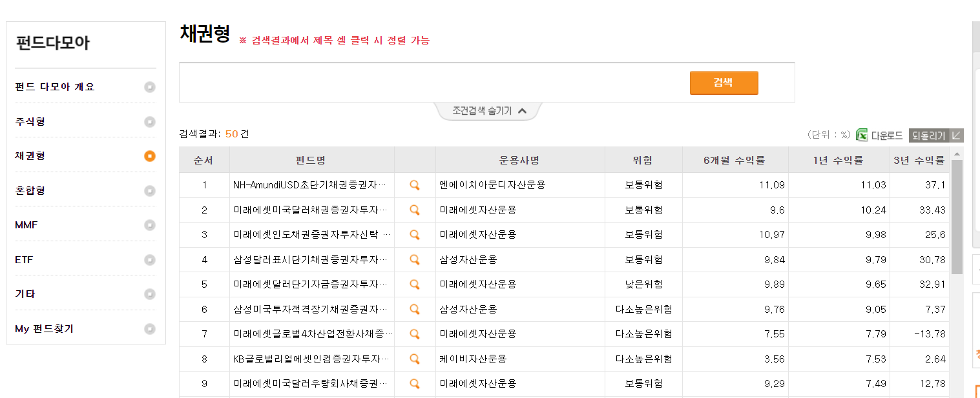
Task: Open magnifier for 미래에셋인도채권 fund
Action: [x=415, y=234]
